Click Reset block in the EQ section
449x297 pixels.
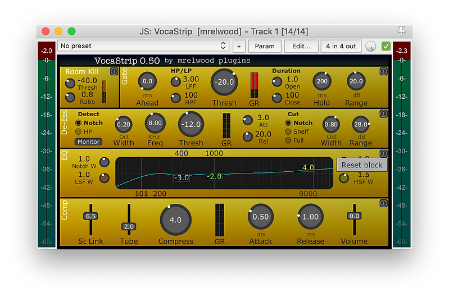click(362, 165)
